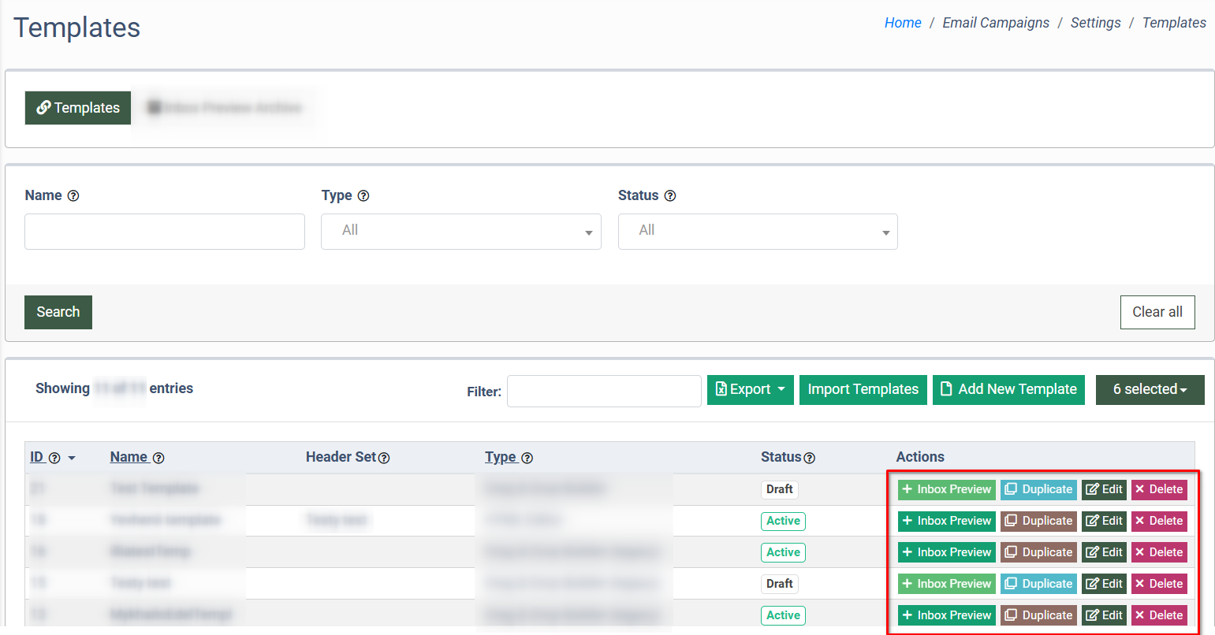Image resolution: width=1215 pixels, height=635 pixels.
Task: Click help icon next to Name column header
Action: pyautogui.click(x=158, y=458)
